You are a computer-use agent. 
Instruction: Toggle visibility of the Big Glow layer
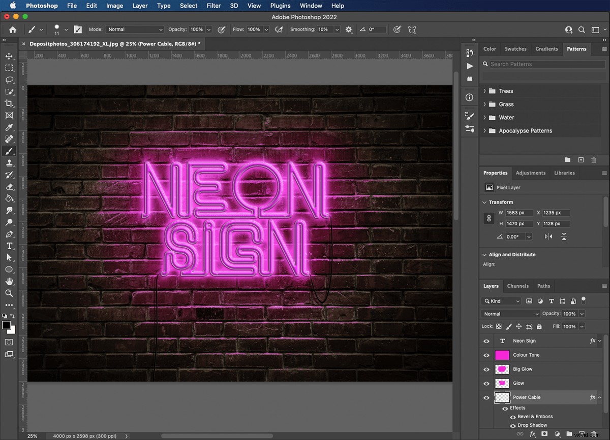(x=486, y=369)
